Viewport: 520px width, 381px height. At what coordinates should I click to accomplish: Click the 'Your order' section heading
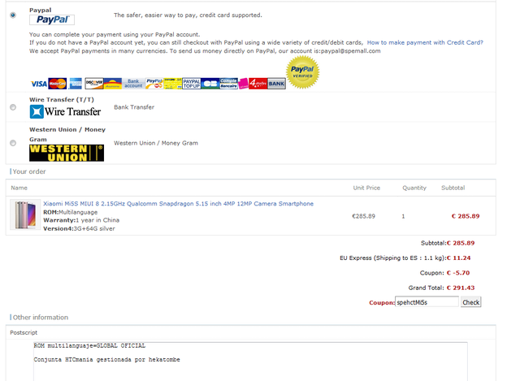[x=29, y=171]
